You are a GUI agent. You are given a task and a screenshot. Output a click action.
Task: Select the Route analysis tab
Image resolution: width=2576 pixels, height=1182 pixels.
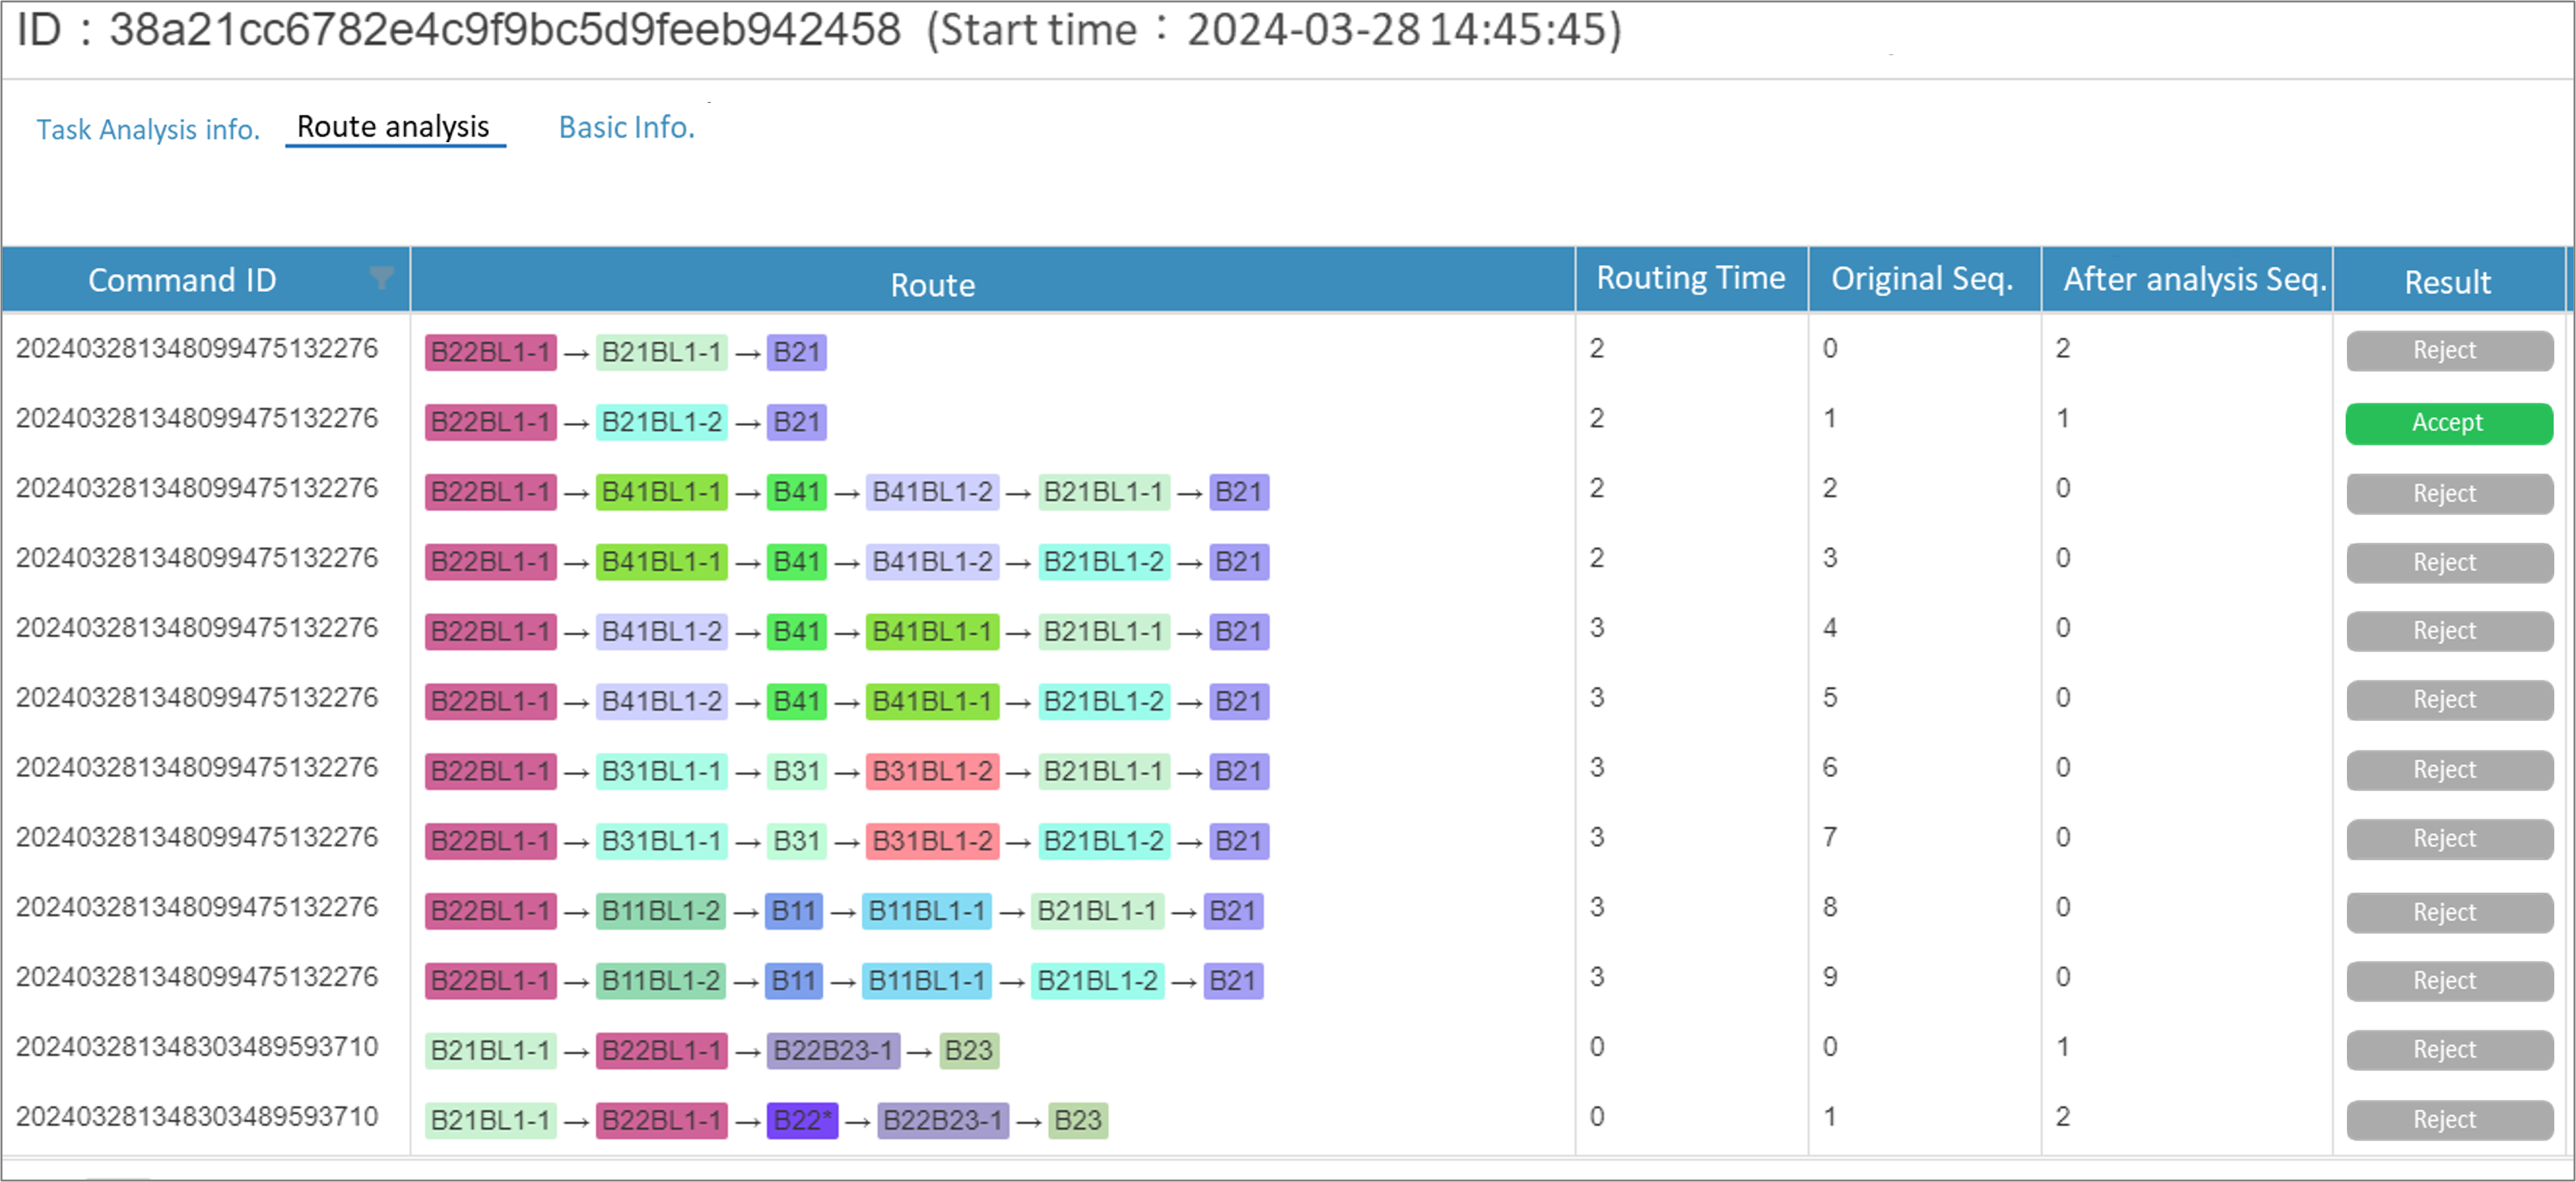click(x=394, y=127)
